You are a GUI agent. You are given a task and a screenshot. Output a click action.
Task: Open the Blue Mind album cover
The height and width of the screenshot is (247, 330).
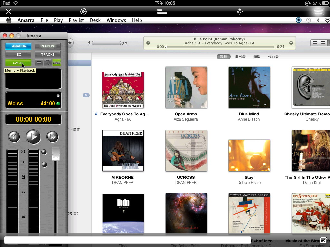249,87
